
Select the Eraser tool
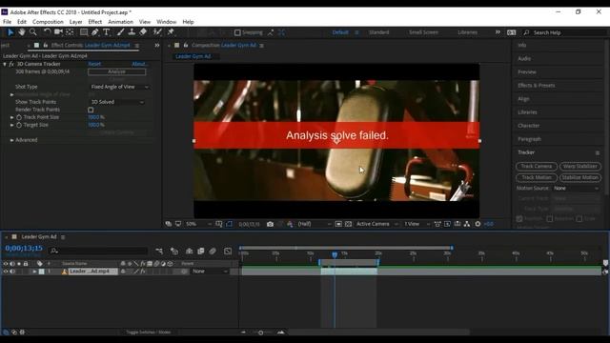(x=143, y=32)
